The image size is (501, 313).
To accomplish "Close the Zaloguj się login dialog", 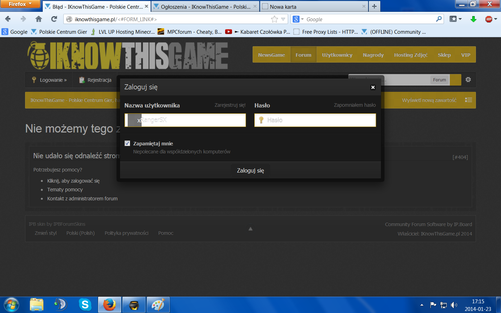I will [x=373, y=87].
